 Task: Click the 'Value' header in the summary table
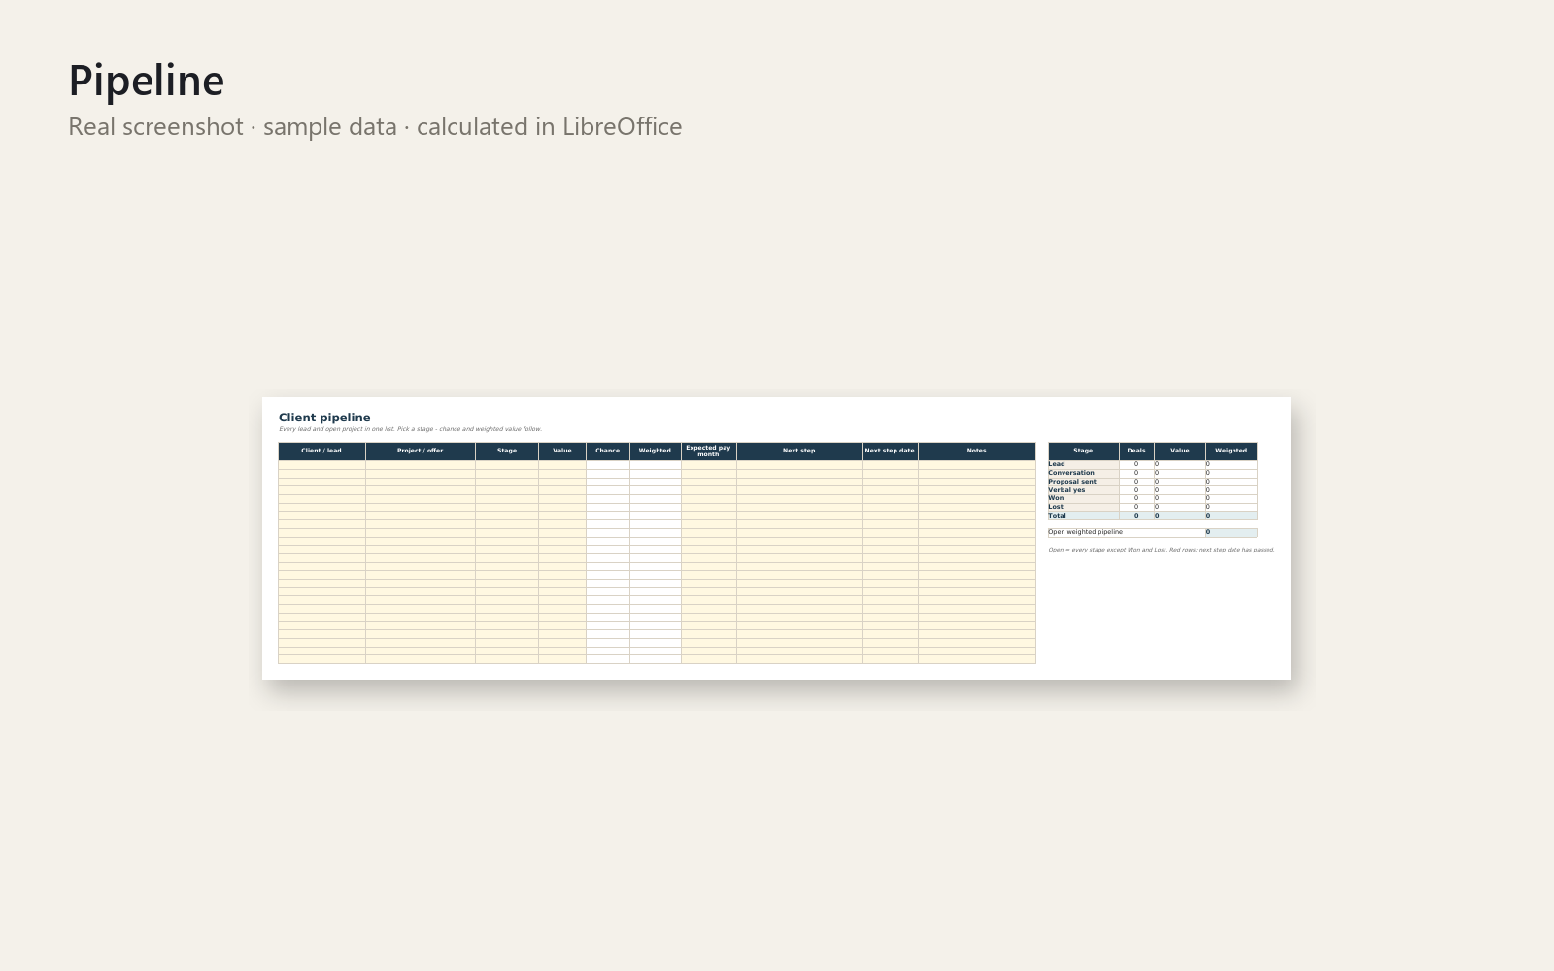point(1180,451)
